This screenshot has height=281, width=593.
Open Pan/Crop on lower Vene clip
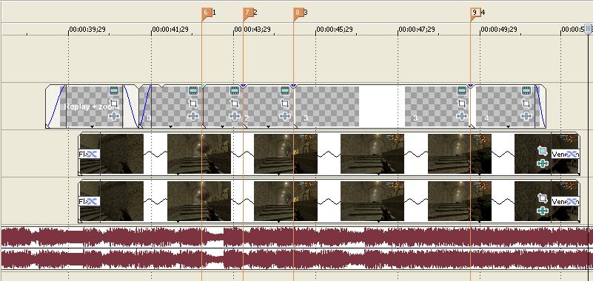(x=543, y=198)
